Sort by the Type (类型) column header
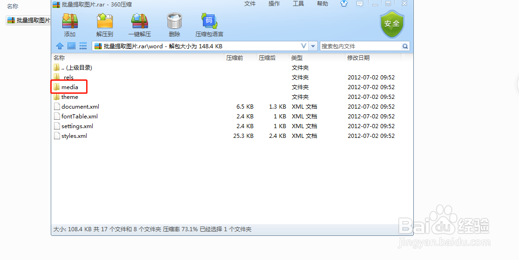The height and width of the screenshot is (260, 519). click(x=297, y=58)
